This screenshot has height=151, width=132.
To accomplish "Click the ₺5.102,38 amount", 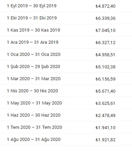I will pyautogui.click(x=105, y=67).
